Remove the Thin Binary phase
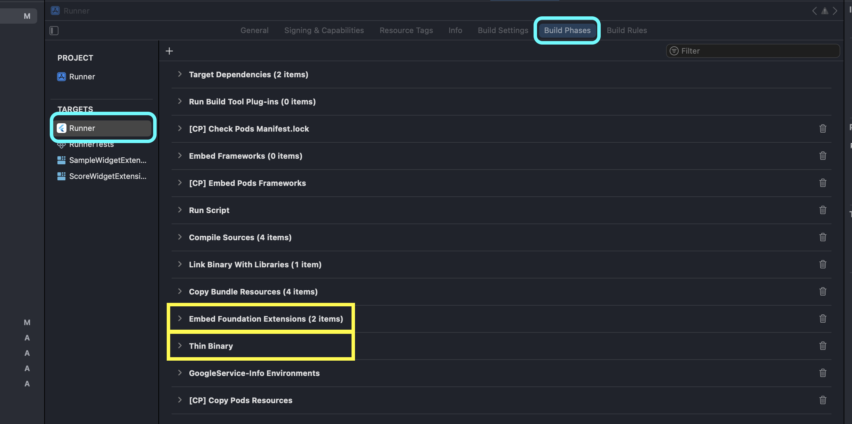 coord(823,346)
